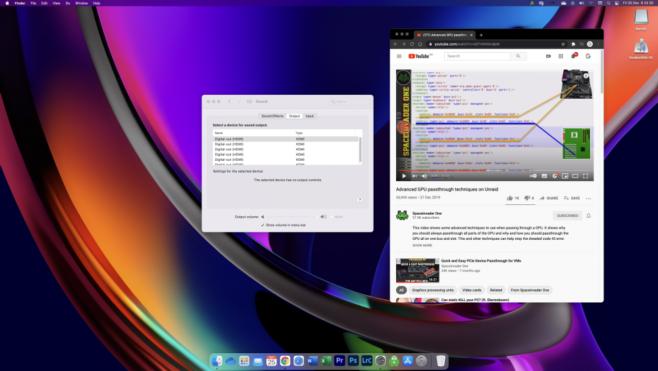Image resolution: width=658 pixels, height=371 pixels.
Task: Click the Chrome address bar URL
Action: (x=467, y=43)
